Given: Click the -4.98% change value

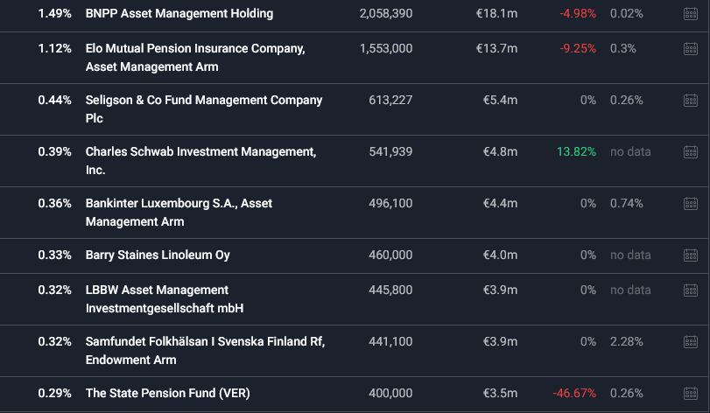Looking at the screenshot, I should [578, 14].
